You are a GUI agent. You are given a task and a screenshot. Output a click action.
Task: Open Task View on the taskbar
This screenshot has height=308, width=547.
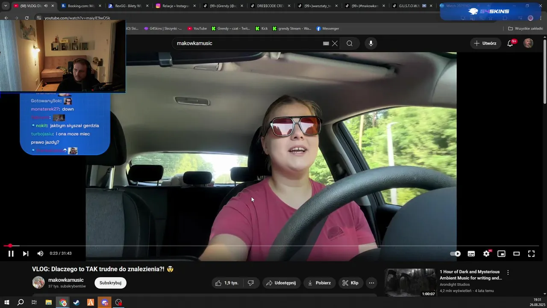34,302
